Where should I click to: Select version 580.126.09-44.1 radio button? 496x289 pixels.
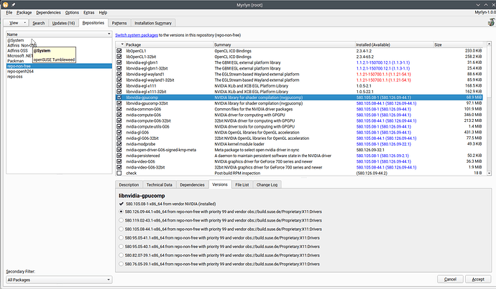[x=121, y=212]
